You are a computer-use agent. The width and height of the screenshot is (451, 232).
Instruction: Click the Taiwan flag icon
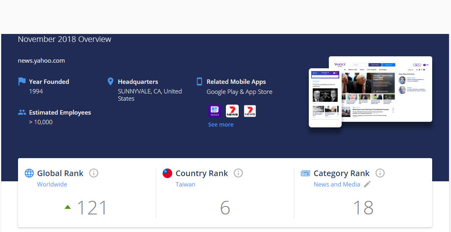(x=167, y=173)
